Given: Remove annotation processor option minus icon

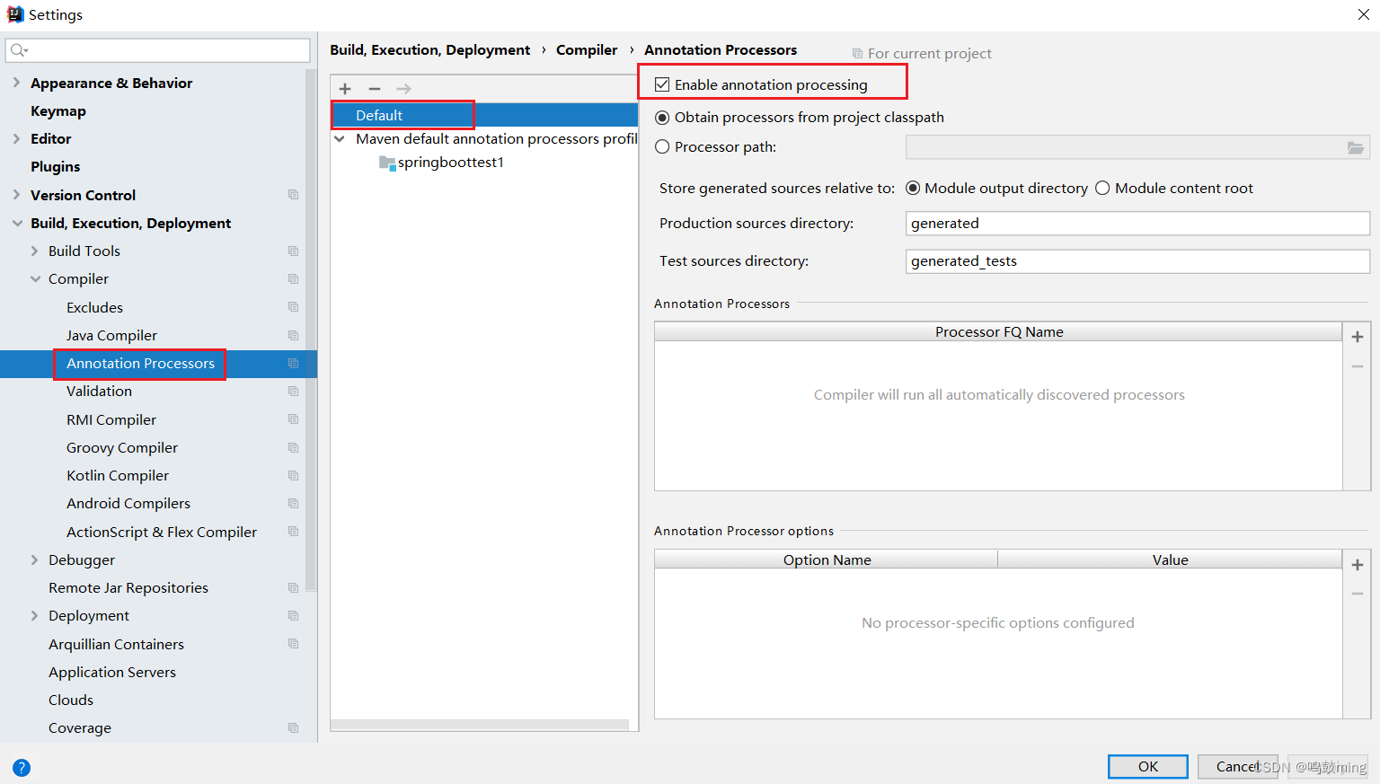Looking at the screenshot, I should (1358, 594).
